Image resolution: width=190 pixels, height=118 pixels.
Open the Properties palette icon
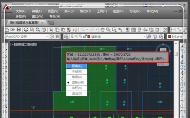coord(128,30)
